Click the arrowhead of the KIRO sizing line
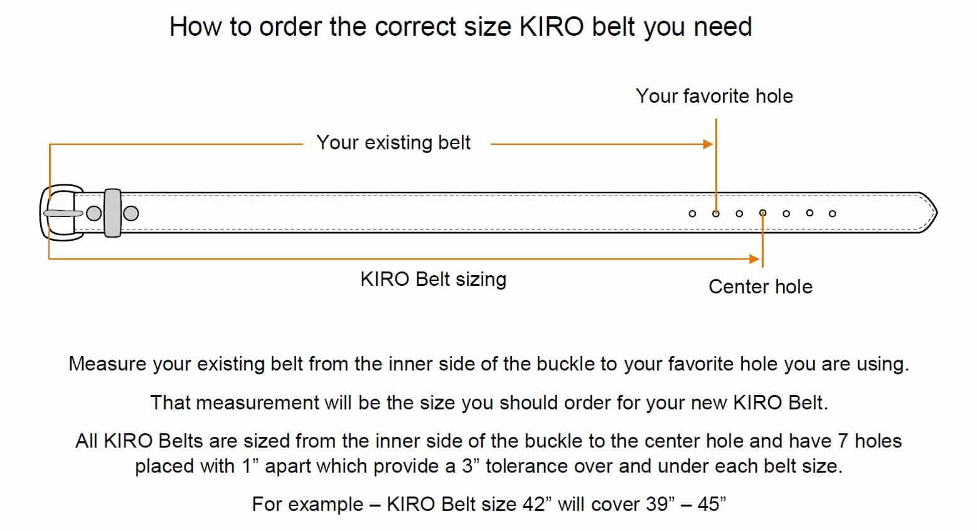 coord(755,258)
